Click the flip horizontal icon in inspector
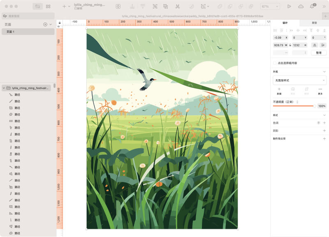 (x=315, y=45)
